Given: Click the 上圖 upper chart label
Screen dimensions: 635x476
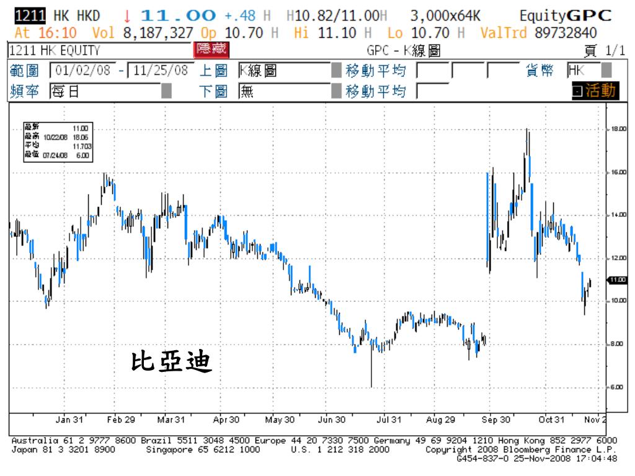Looking at the screenshot, I should click(x=213, y=71).
